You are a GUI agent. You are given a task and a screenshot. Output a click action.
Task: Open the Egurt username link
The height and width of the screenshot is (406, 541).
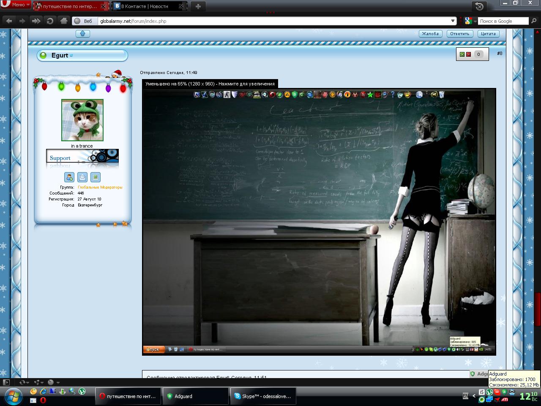click(x=60, y=55)
